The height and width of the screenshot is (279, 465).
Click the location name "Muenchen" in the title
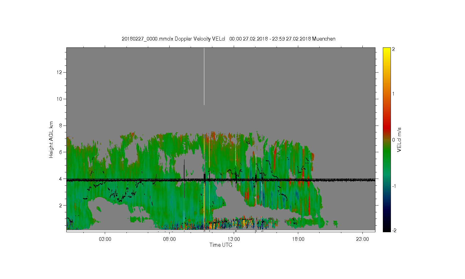(x=324, y=39)
